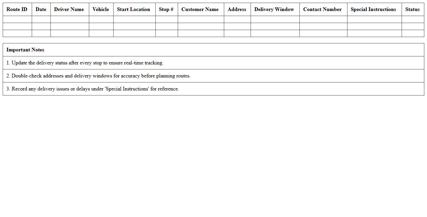
Task: Click the Customer Name header cell
Action: (200, 9)
